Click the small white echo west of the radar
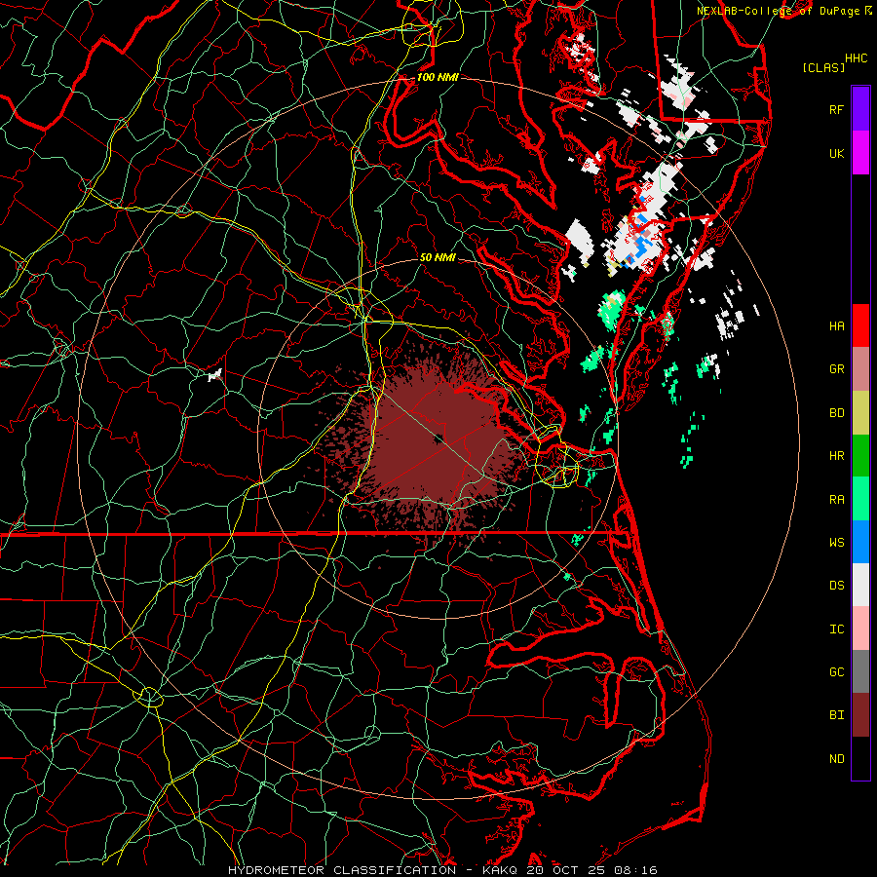This screenshot has width=877, height=877. pos(214,375)
